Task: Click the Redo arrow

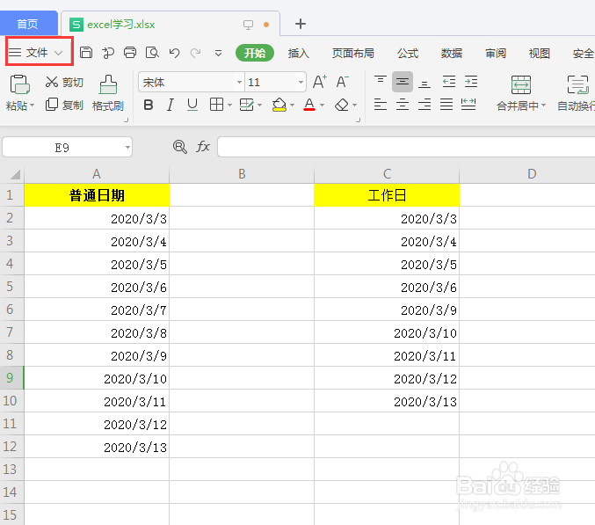Action: pos(195,53)
